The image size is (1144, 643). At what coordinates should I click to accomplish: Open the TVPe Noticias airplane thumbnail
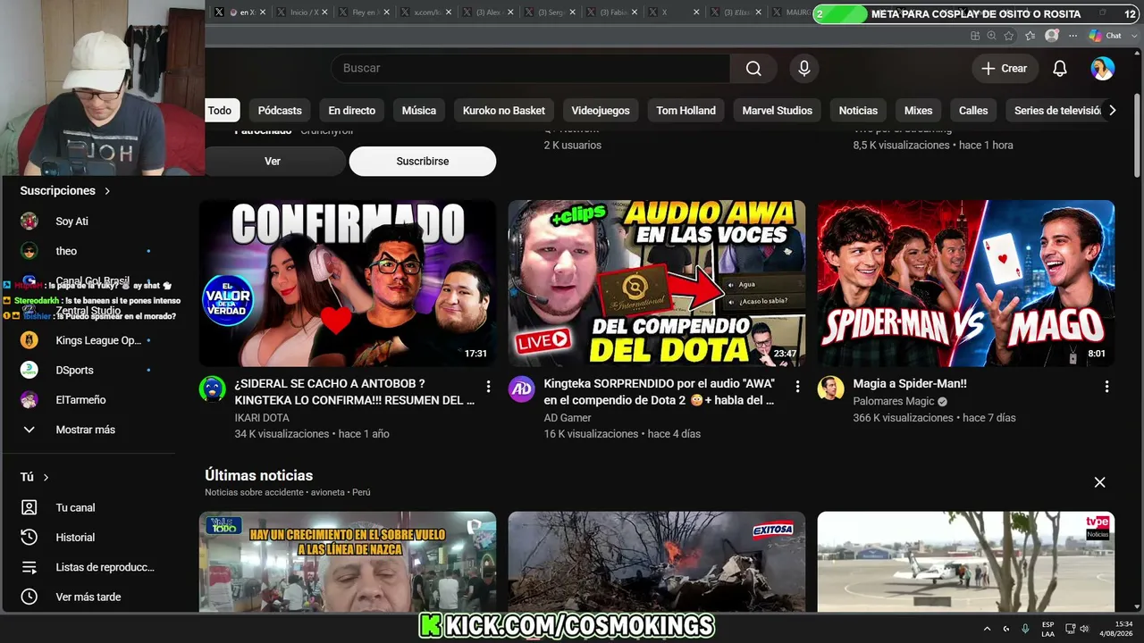(966, 562)
